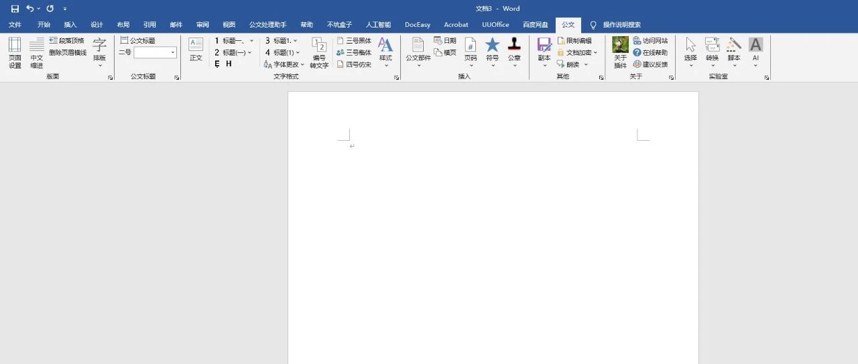Screen dimensions: 858x364
Task: Open the 公文处理助手 ribbon tab
Action: click(268, 25)
